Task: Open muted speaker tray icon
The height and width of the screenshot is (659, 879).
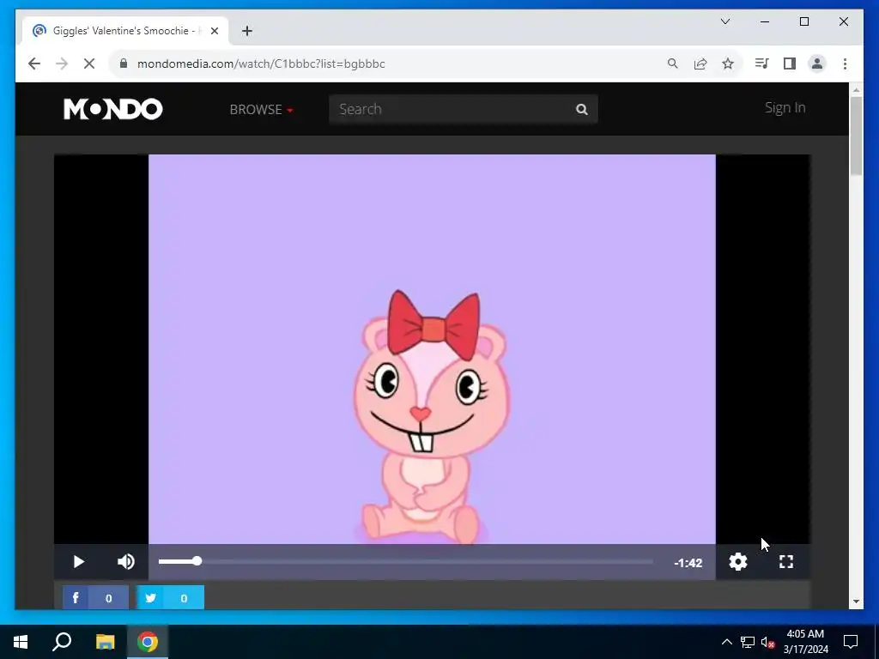Action: pos(768,642)
